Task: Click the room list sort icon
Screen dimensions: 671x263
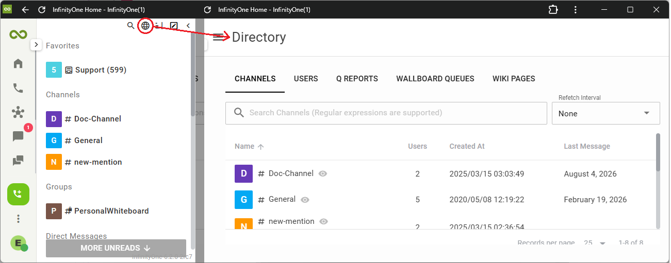Action: click(159, 25)
